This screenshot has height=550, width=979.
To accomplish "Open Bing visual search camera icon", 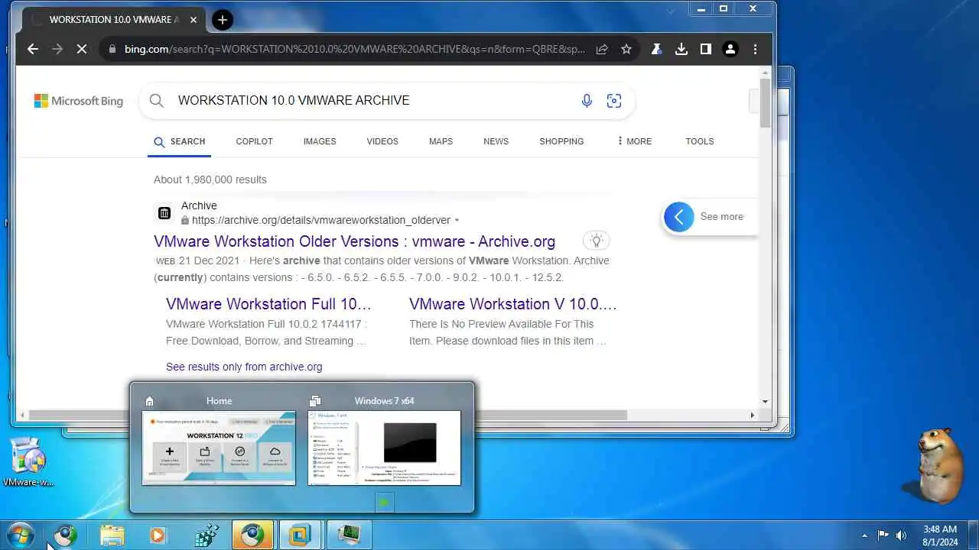I will point(613,101).
